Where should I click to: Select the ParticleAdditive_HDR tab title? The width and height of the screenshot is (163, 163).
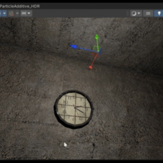pyautogui.click(x=20, y=6)
